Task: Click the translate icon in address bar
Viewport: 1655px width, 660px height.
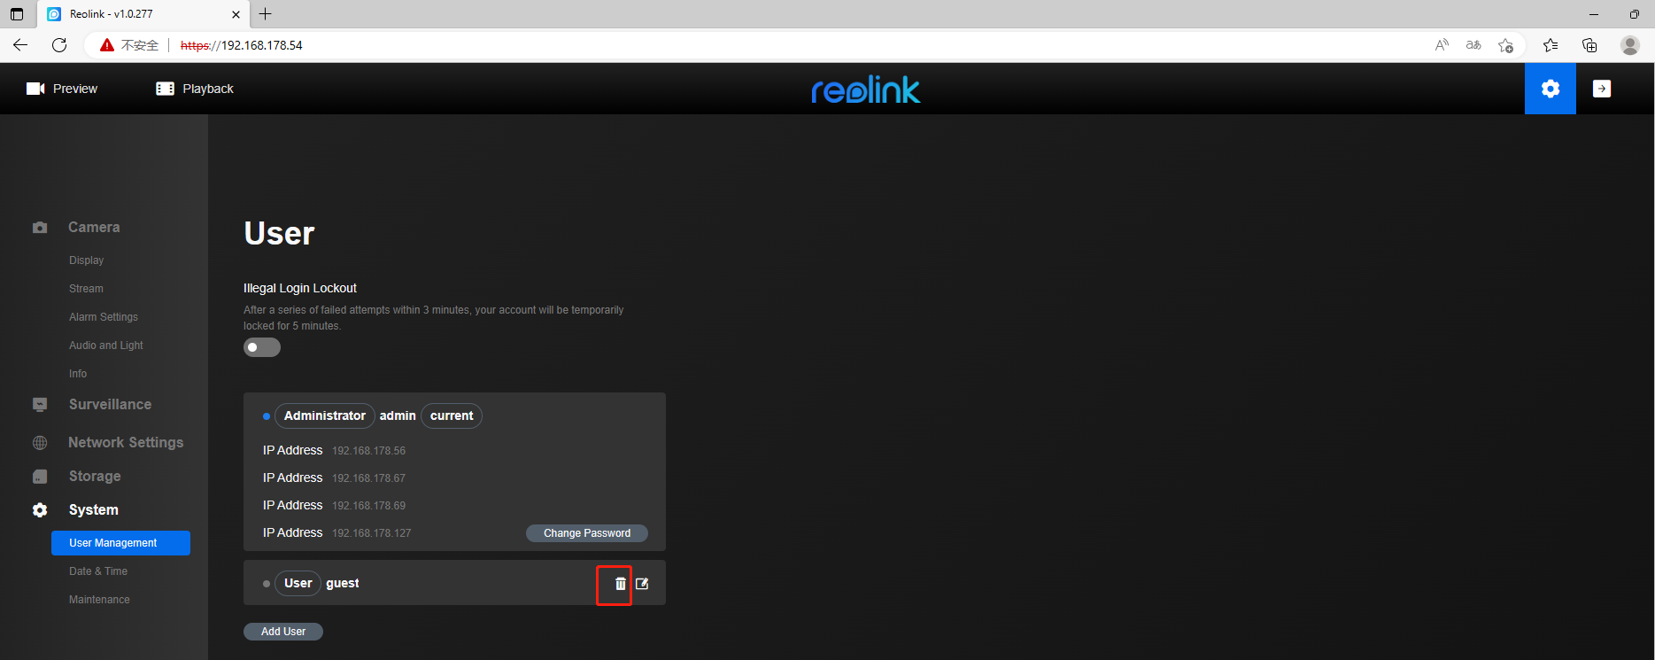Action: point(1473,45)
